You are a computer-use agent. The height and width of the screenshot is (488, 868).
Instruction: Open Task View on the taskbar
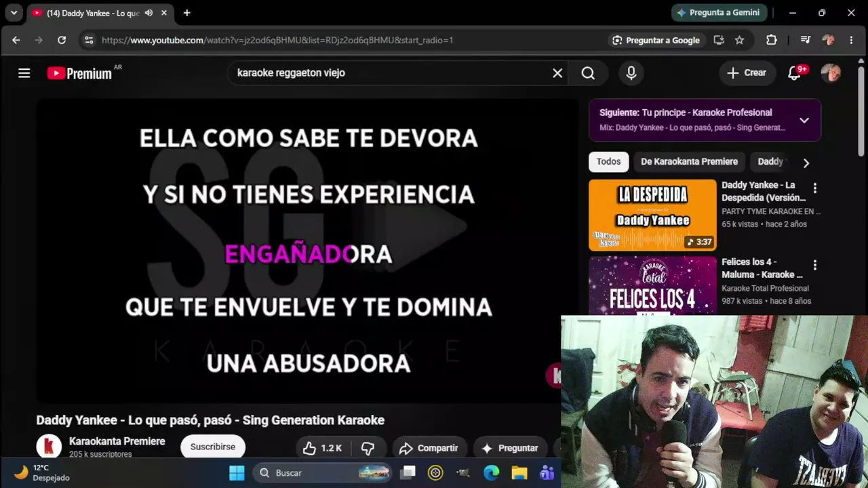point(408,472)
